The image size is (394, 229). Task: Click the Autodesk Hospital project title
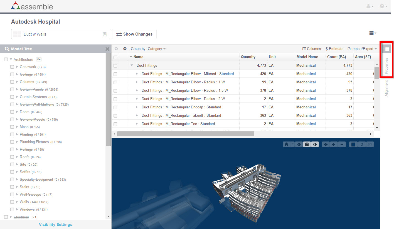36,22
